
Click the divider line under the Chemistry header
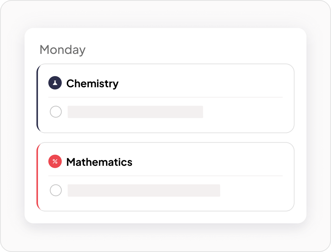165,97
